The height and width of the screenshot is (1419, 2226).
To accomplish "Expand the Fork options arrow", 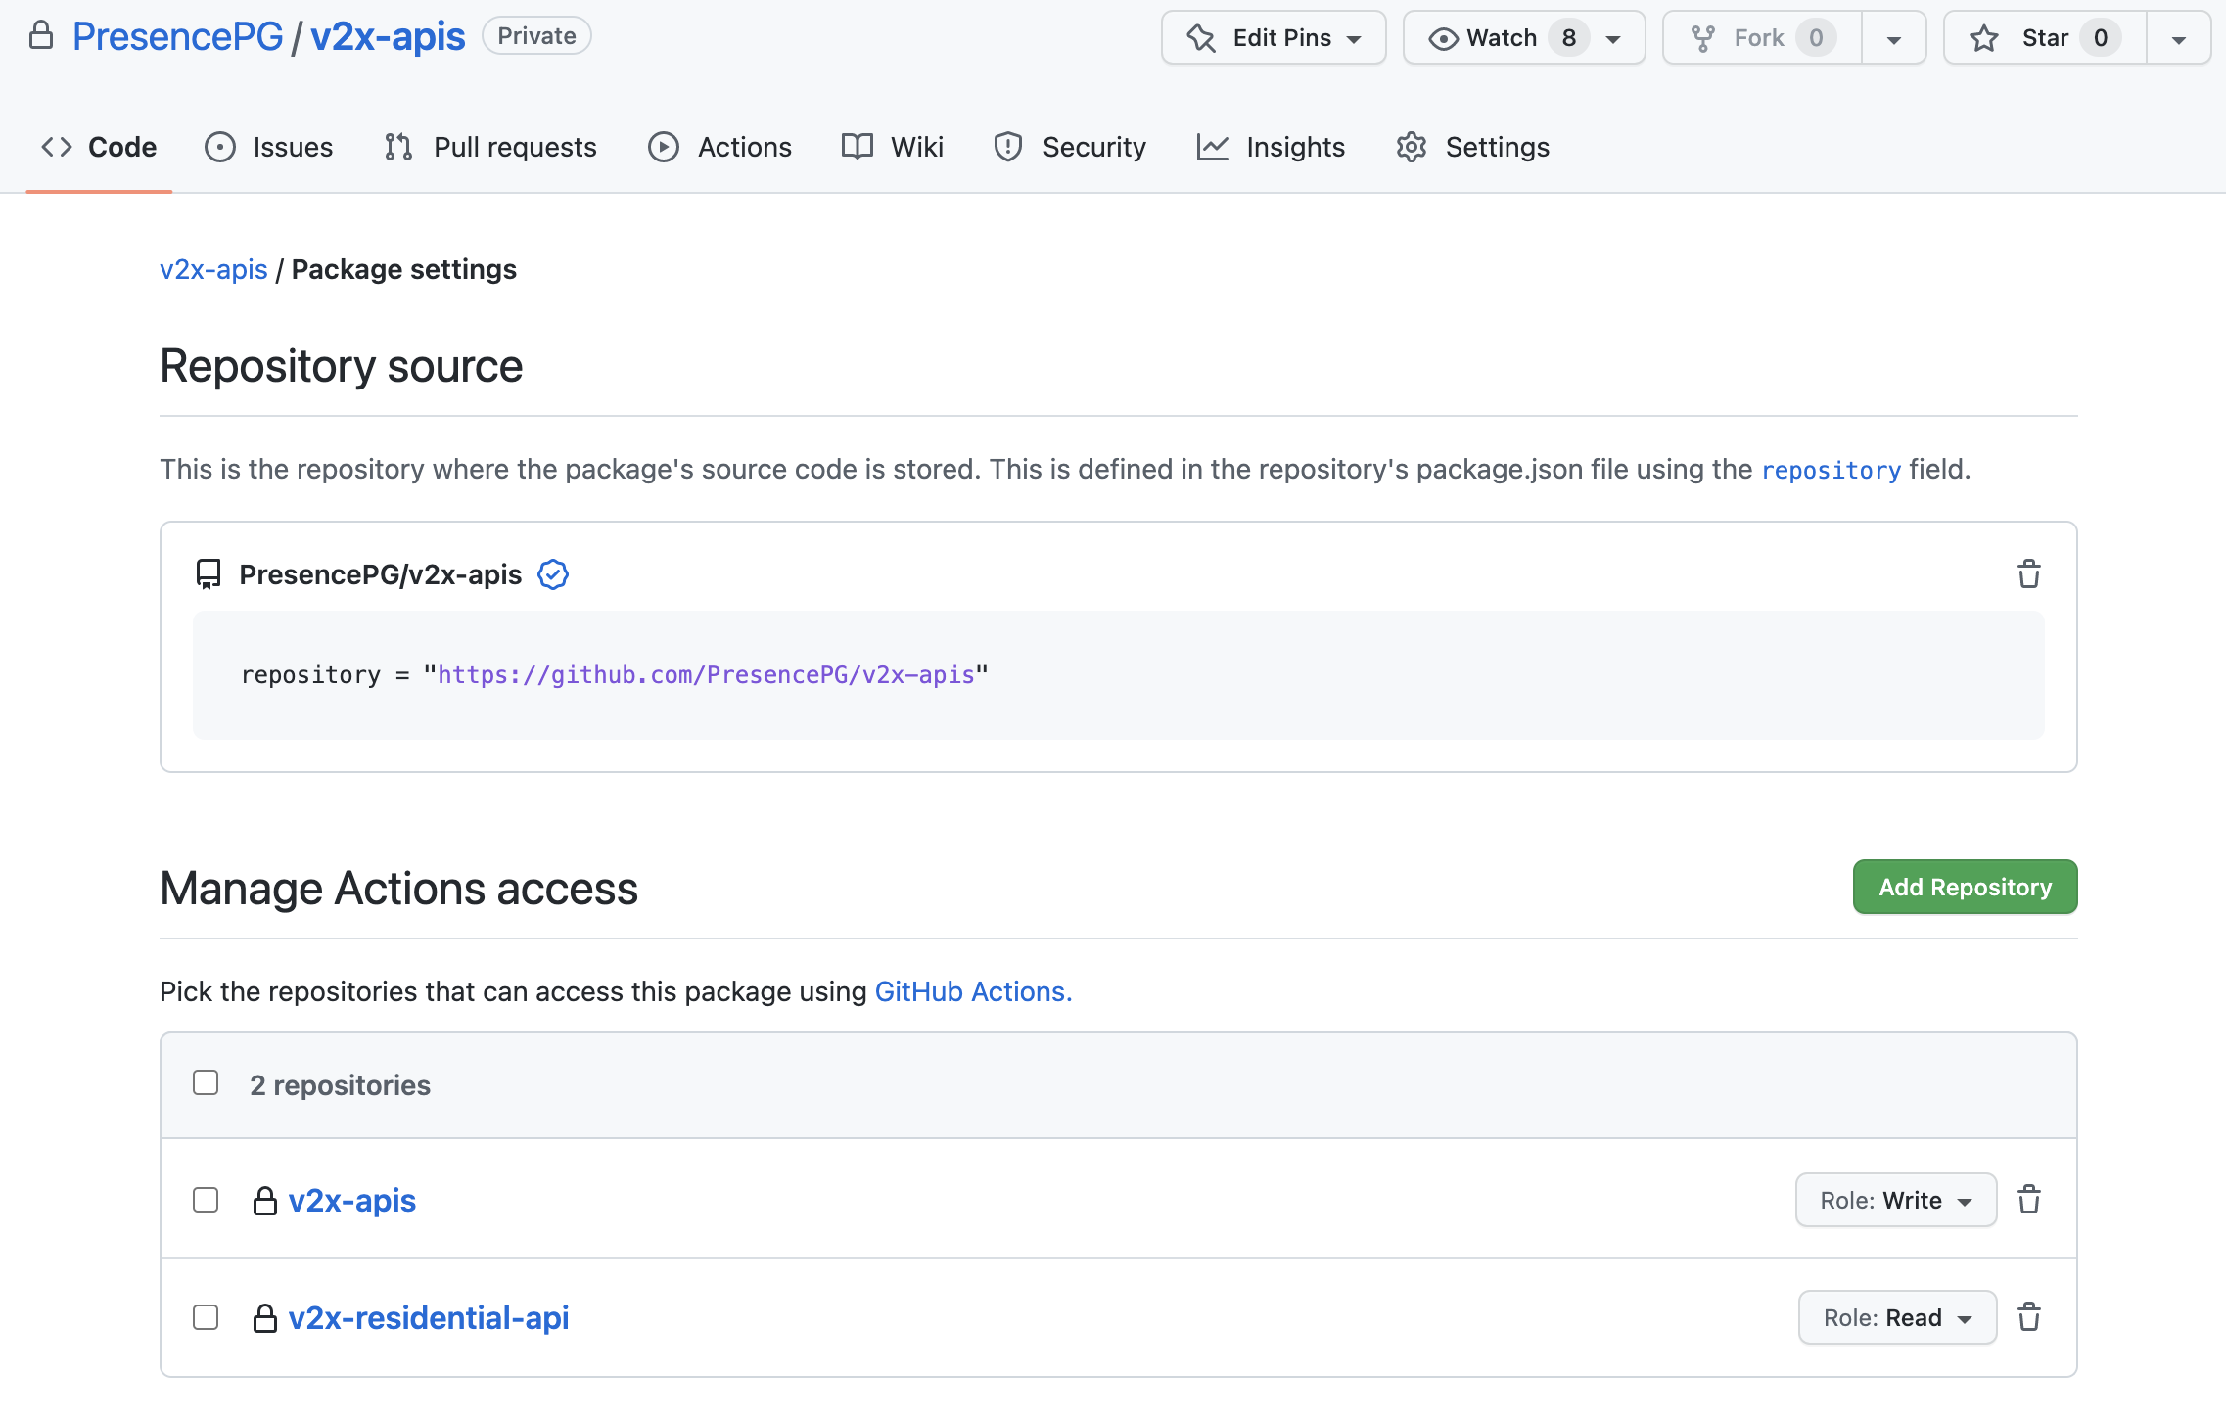I will tap(1894, 39).
